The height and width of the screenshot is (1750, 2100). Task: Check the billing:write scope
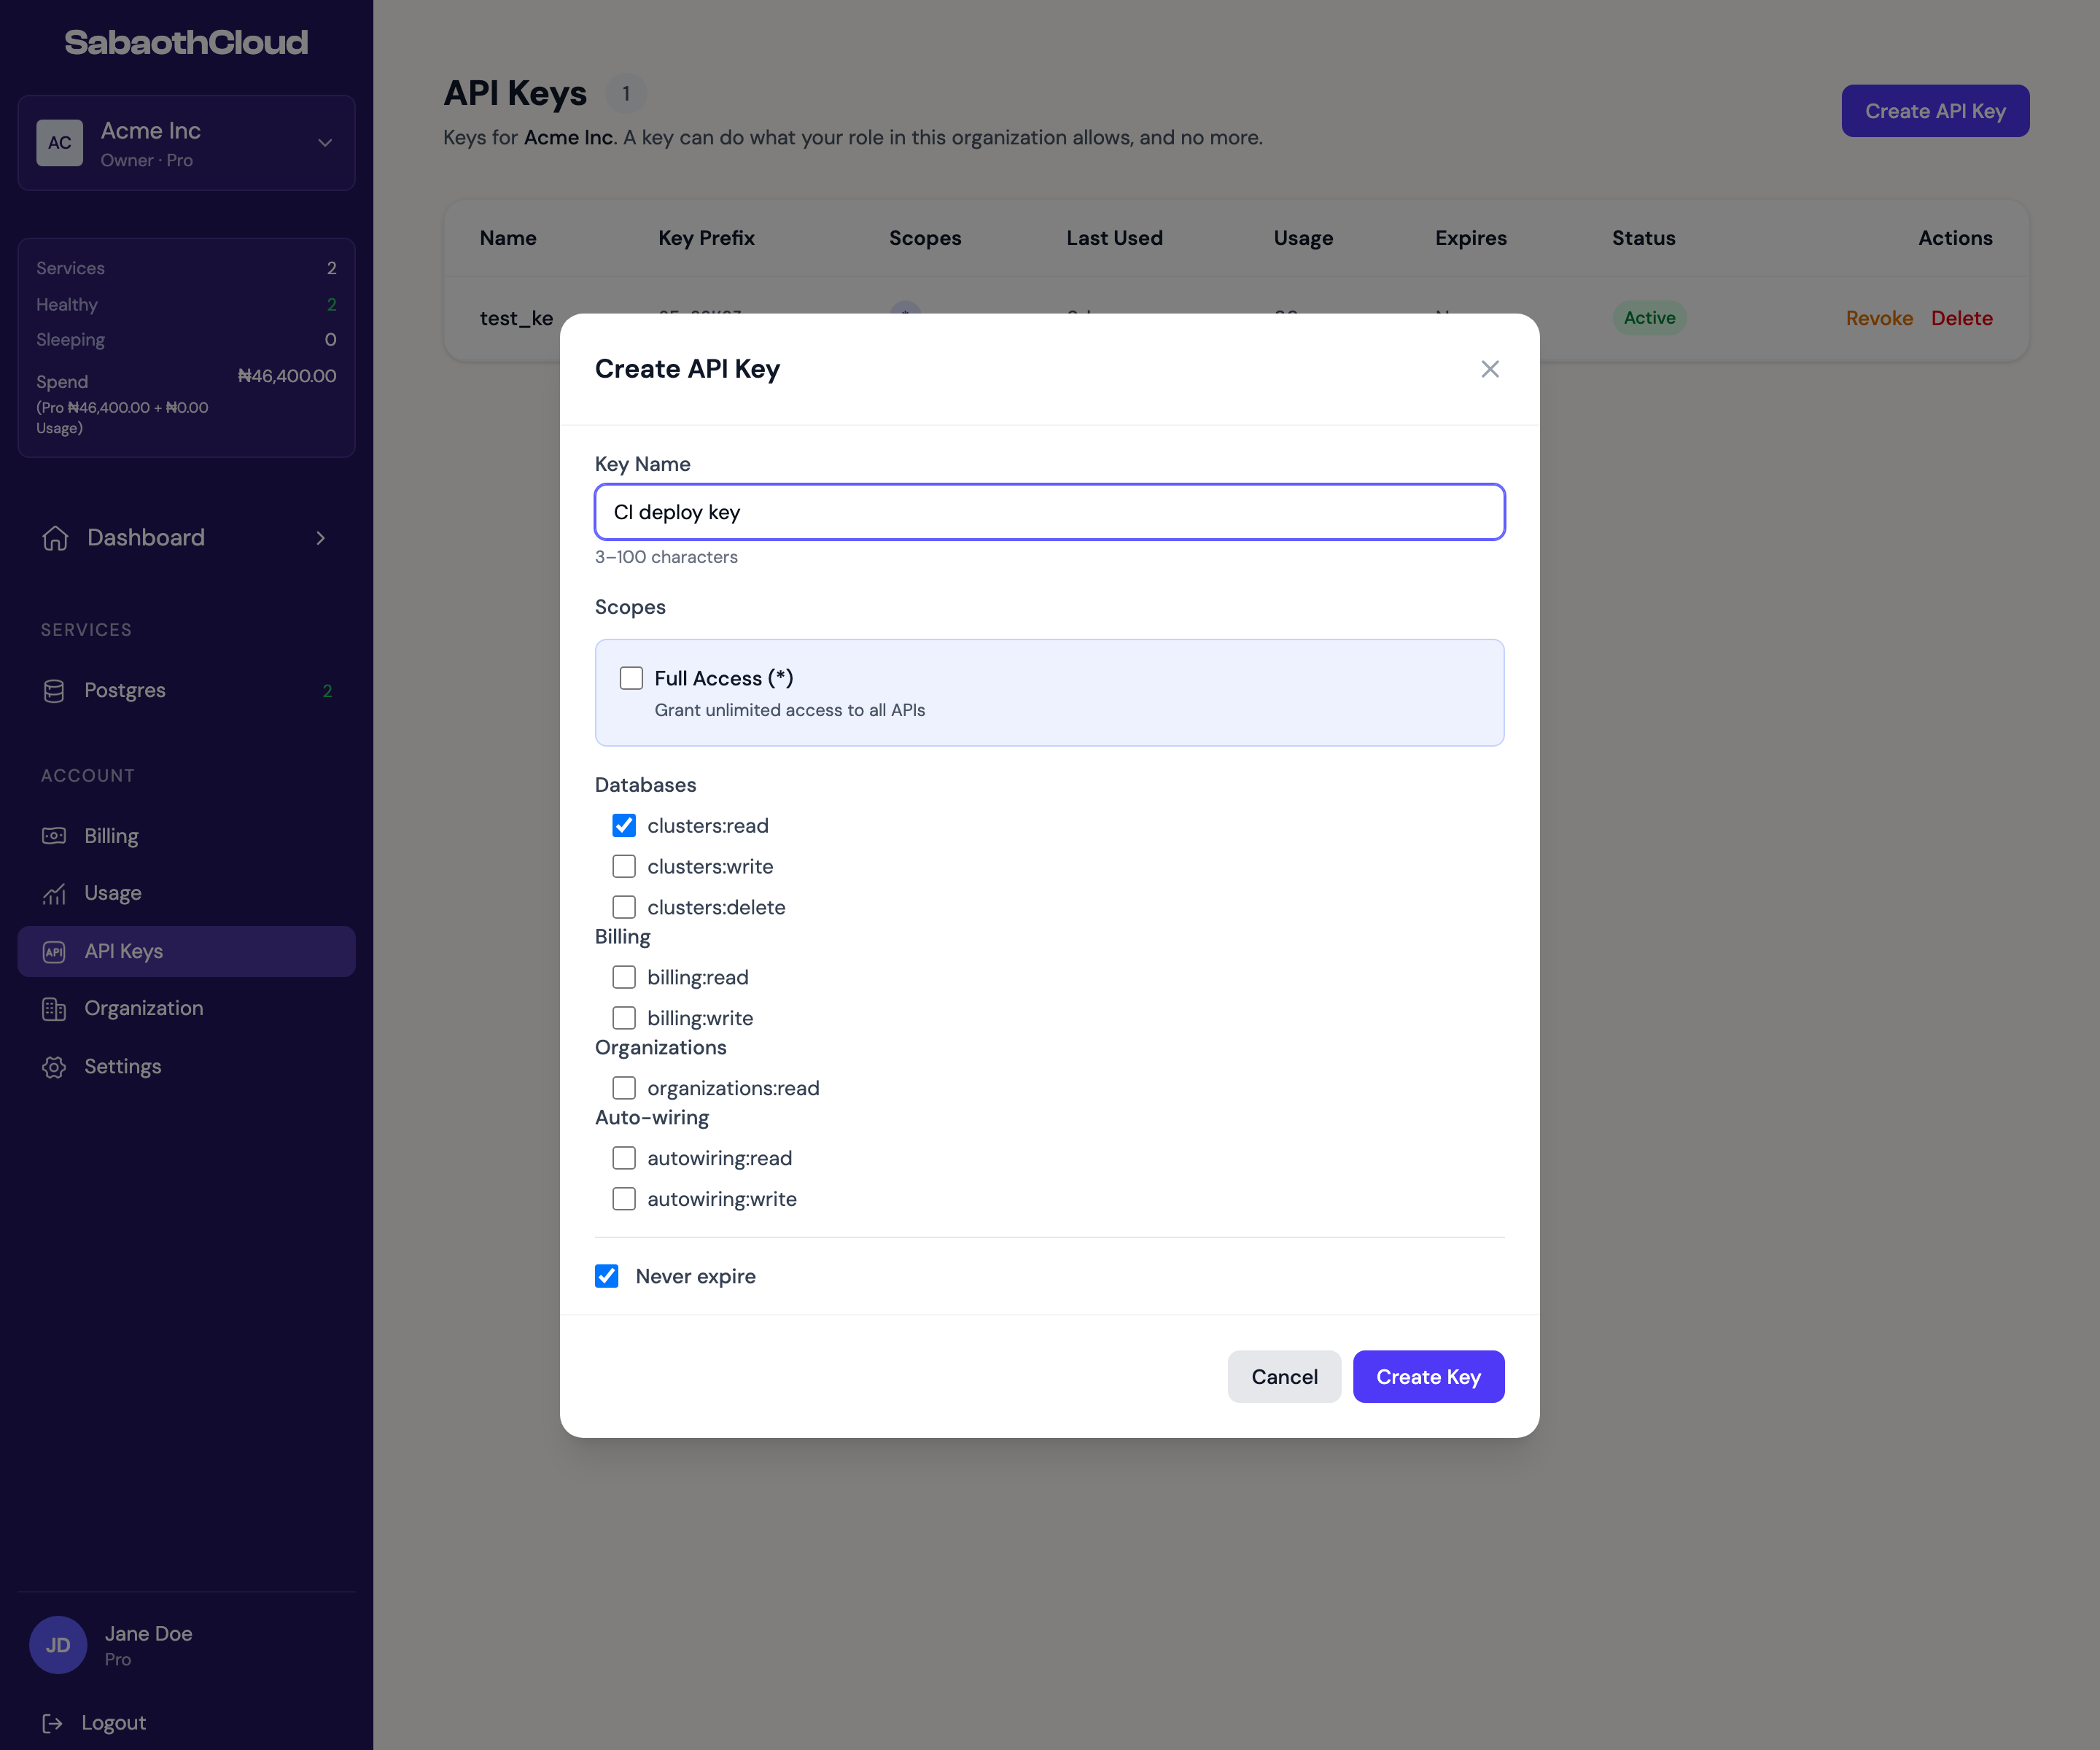click(624, 1018)
